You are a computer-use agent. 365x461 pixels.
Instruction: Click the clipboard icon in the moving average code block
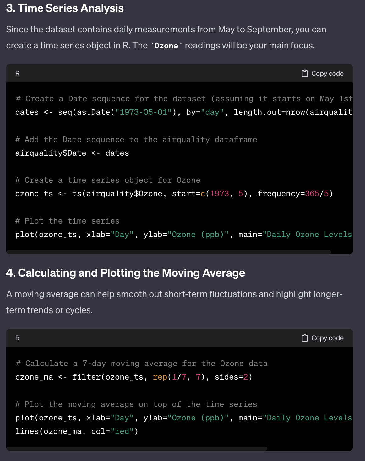coord(304,338)
